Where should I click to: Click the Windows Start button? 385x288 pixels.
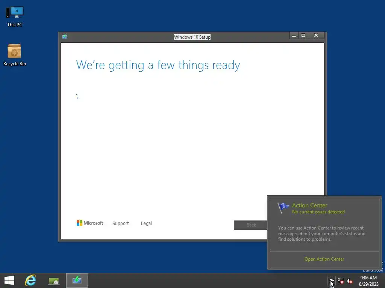pos(9,280)
